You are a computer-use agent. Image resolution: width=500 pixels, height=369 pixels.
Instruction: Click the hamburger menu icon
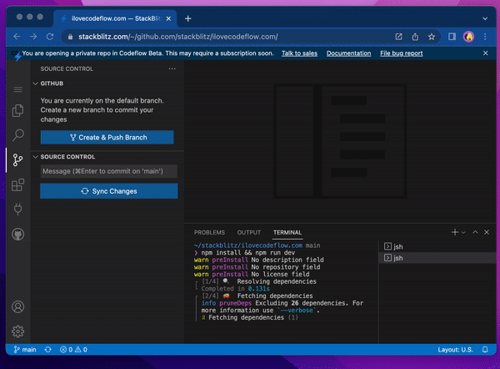pyautogui.click(x=17, y=88)
